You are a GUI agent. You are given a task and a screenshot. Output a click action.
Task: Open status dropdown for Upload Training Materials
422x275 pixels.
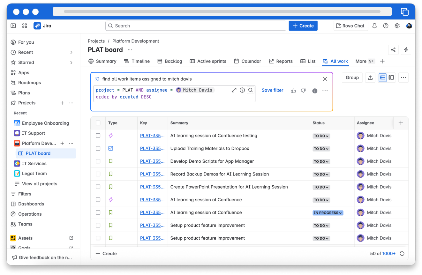tap(321, 149)
